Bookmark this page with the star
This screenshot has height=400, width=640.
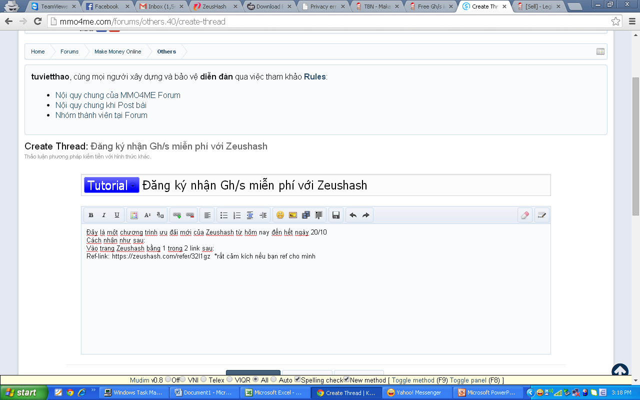click(616, 21)
